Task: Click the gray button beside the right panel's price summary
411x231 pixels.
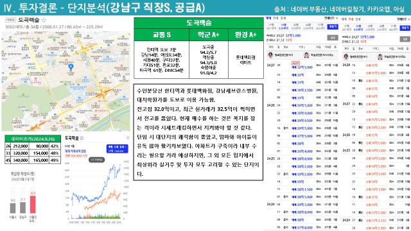Action: 405,39
